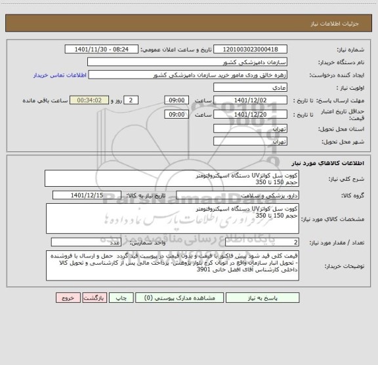Click time field 09:00 beside 1401/12/20

[177, 115]
